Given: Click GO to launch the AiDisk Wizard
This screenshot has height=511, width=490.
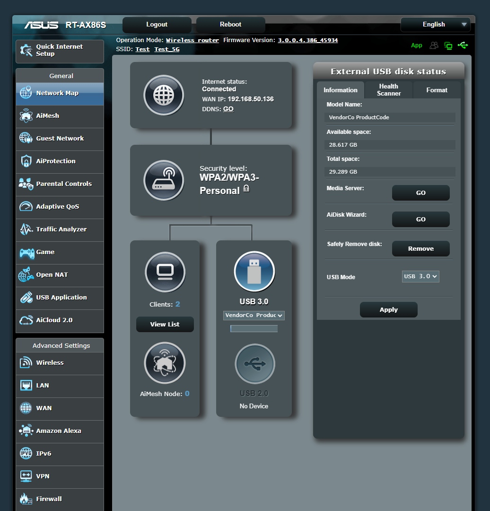Looking at the screenshot, I should click(420, 219).
